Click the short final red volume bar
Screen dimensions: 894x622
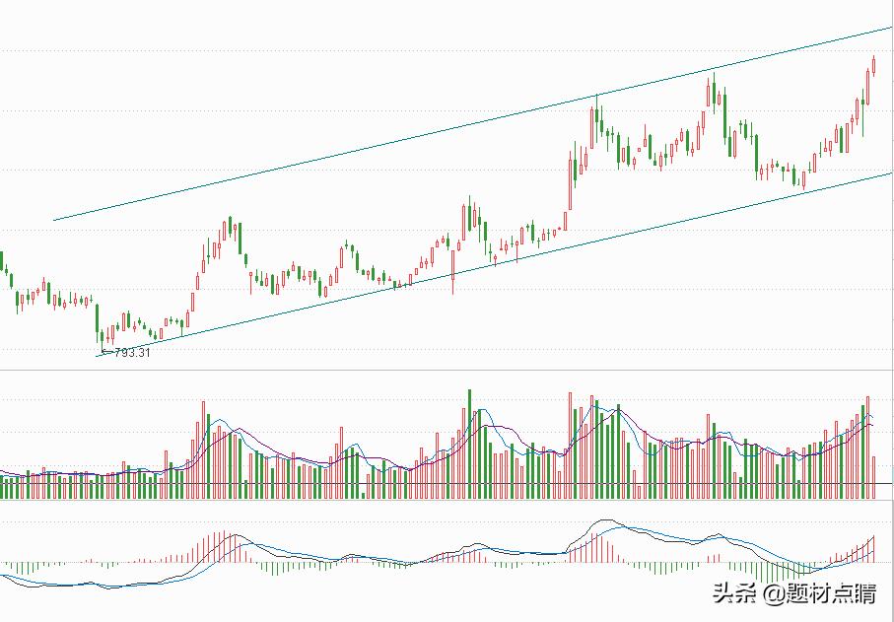[873, 478]
